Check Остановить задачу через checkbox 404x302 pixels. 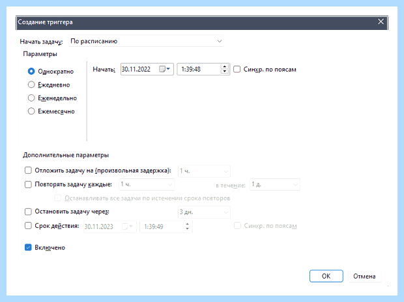pos(28,212)
